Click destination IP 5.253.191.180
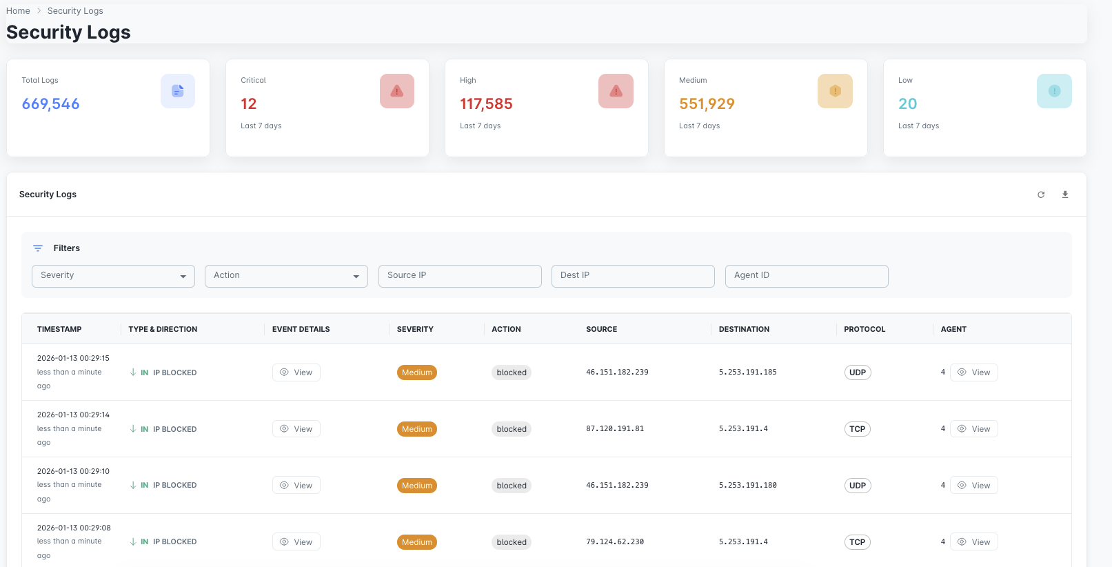Screen dimensions: 1112x567 pos(748,486)
